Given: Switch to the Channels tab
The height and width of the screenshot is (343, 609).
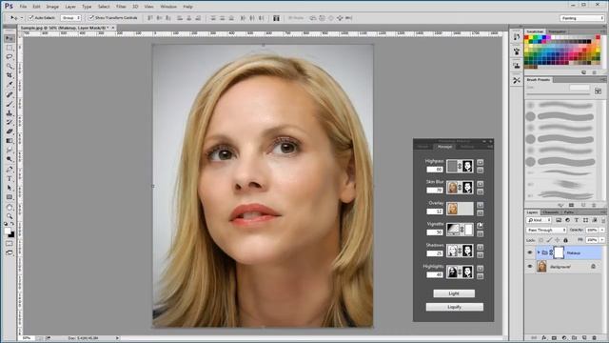Looking at the screenshot, I should (551, 212).
